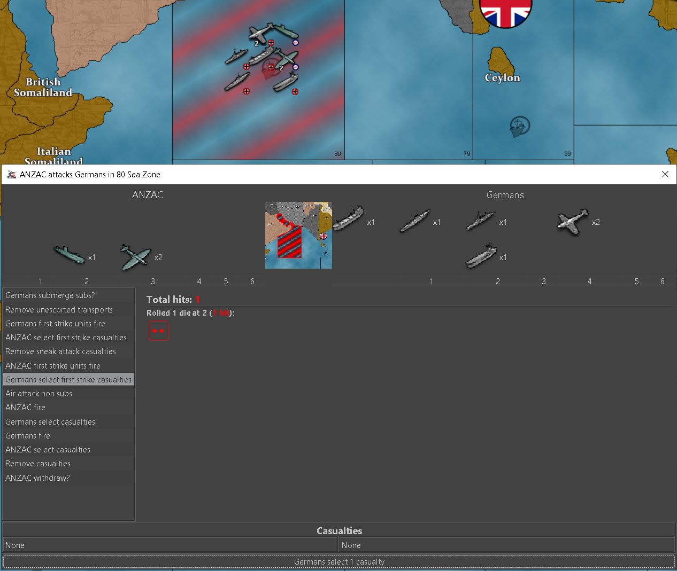Select 'Germans submerge subs?' step

[50, 295]
